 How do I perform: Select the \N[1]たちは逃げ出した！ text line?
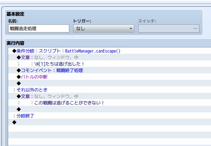tap(110, 64)
